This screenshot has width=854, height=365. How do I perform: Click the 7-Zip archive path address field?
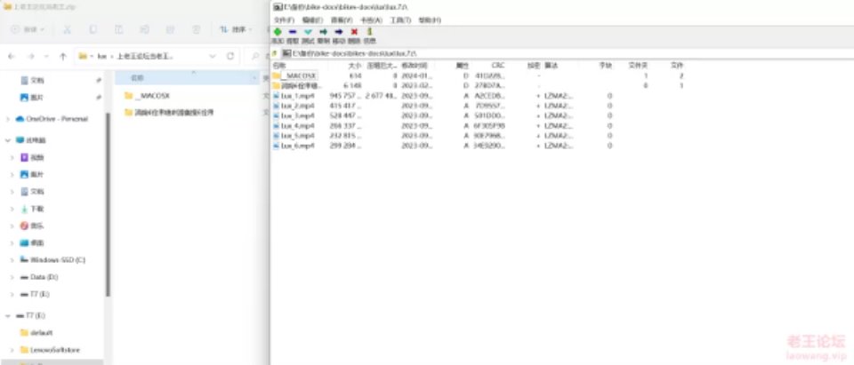pos(567,53)
